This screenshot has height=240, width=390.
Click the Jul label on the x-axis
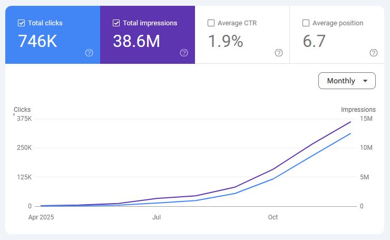point(157,217)
